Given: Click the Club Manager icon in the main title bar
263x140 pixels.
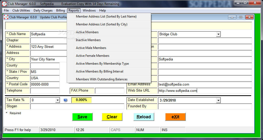Looking at the screenshot, I should 4,4.
